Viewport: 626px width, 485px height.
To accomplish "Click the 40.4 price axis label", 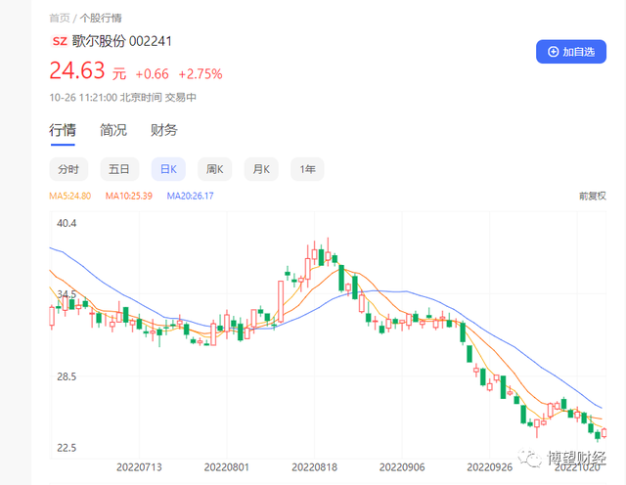I will point(67,223).
